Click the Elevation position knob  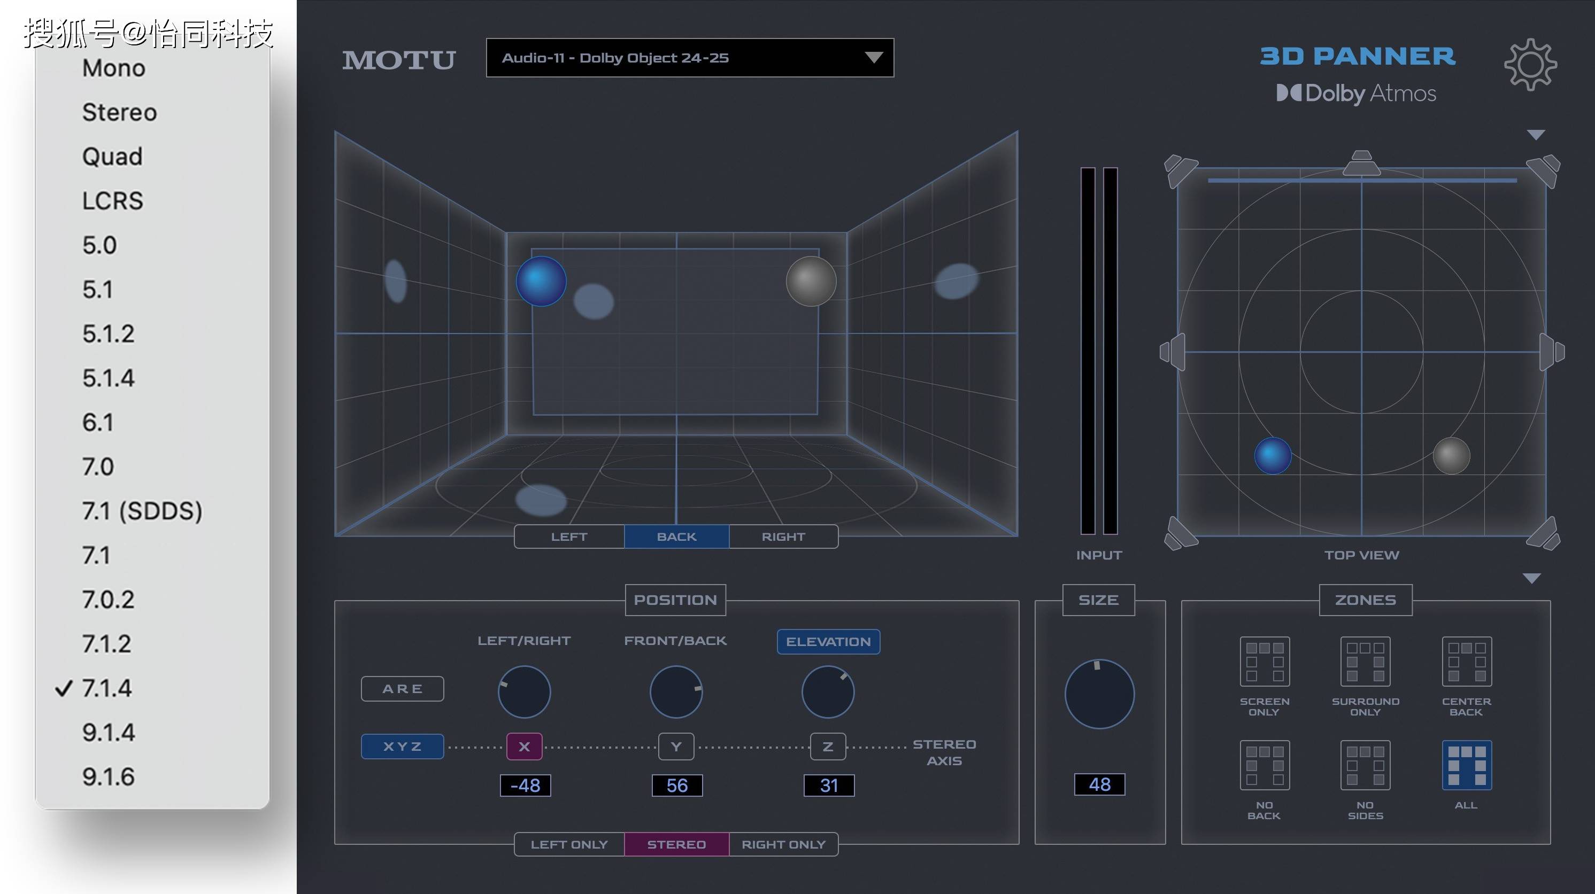tap(828, 691)
